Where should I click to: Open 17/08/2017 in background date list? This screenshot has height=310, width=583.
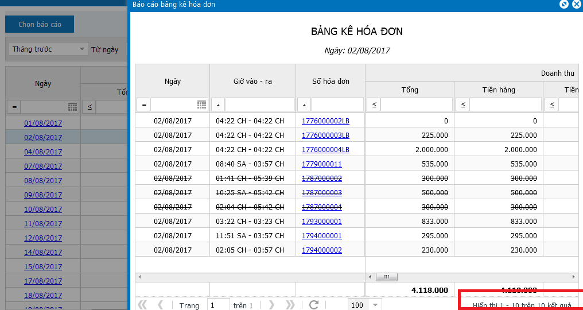click(43, 281)
